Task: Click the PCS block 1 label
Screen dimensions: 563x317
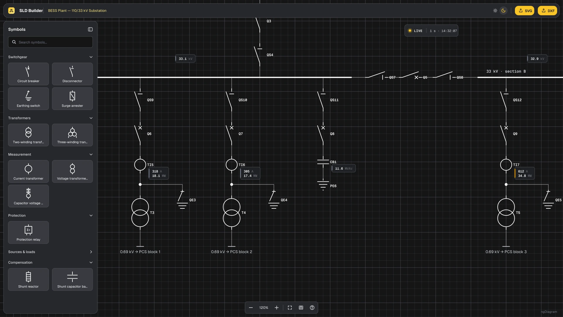Action: [x=140, y=252]
